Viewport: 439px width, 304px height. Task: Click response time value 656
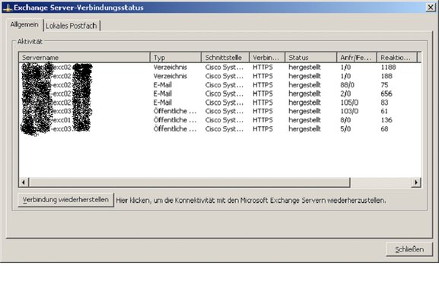(387, 93)
